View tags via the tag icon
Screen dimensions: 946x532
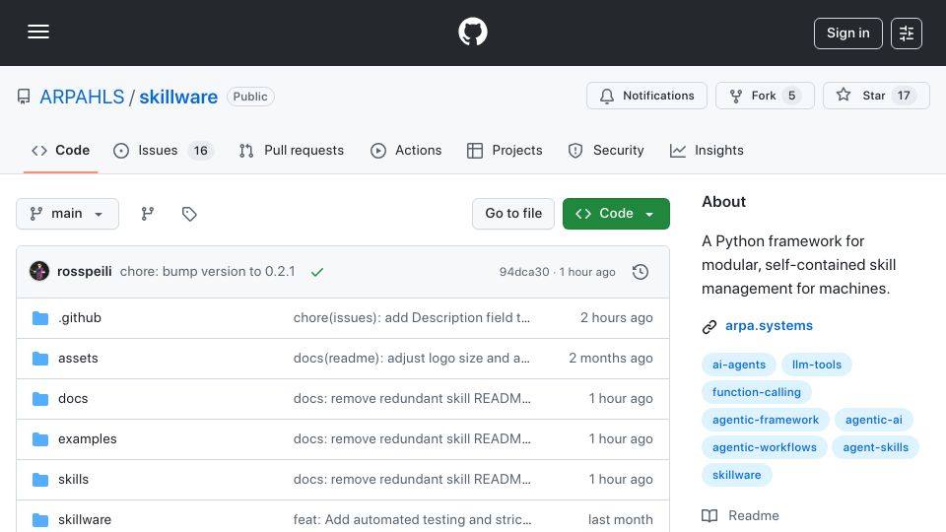(x=189, y=214)
